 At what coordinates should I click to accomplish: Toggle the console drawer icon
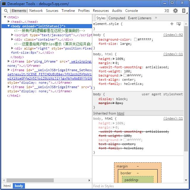pyautogui.click(x=167, y=11)
